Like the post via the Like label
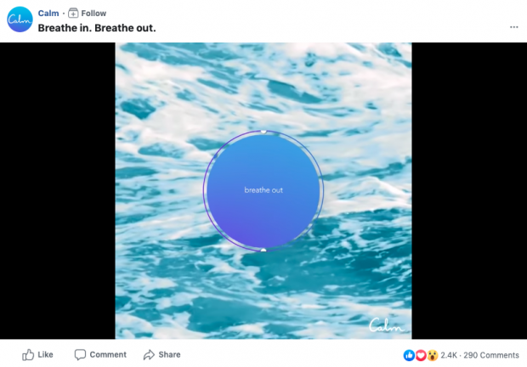 point(45,354)
